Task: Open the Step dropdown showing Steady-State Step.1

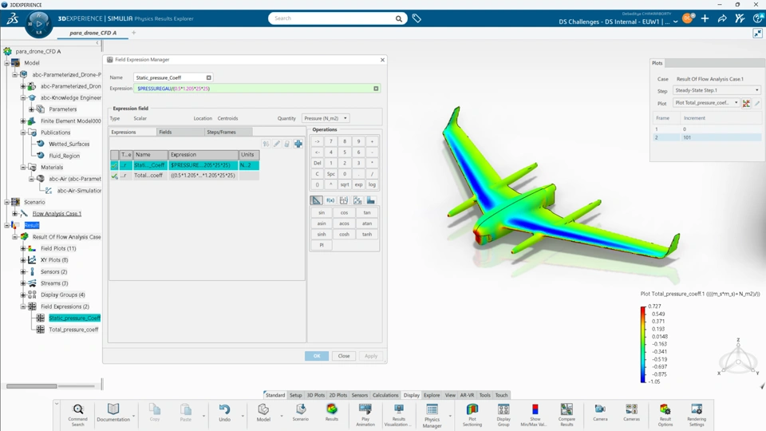Action: [716, 91]
